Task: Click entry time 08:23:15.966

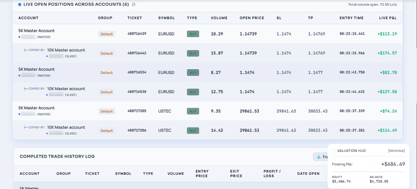Action: point(352,53)
